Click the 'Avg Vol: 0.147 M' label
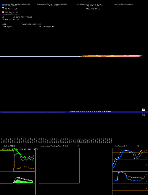The image size is (148, 195). point(94,5)
